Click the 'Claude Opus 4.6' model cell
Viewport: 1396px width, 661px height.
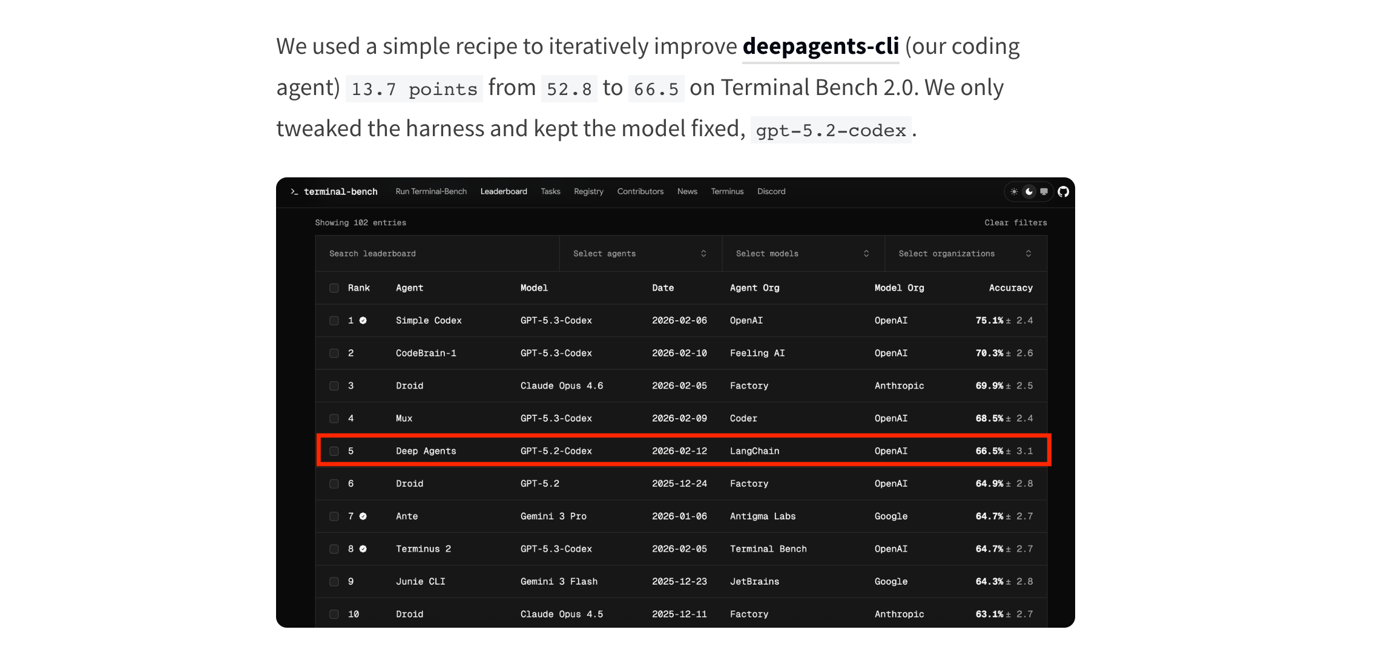click(562, 386)
